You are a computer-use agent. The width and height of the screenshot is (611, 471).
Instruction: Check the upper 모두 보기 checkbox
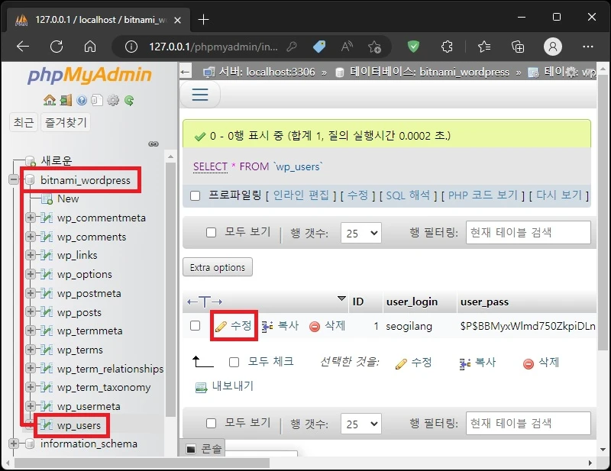(211, 233)
